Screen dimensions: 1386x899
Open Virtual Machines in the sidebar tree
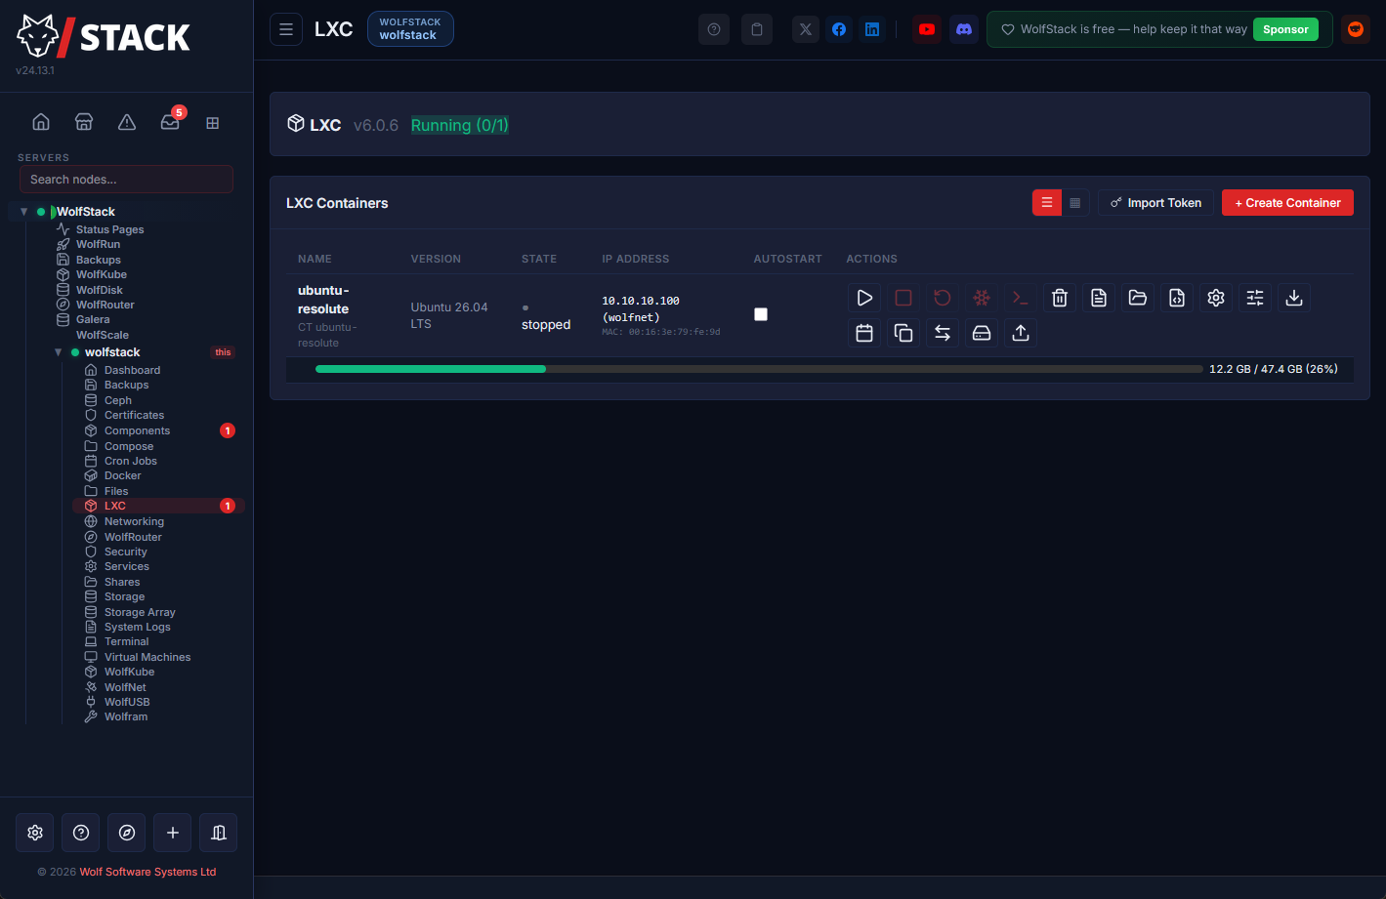147,657
